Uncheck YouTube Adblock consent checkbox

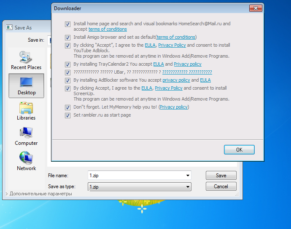pos(67,45)
